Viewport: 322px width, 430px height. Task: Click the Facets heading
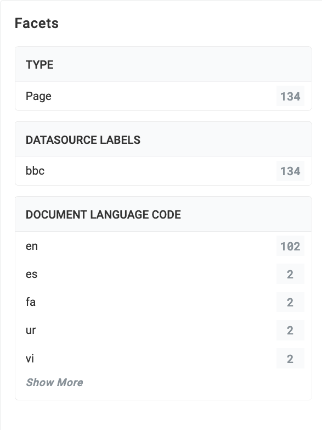pyautogui.click(x=36, y=23)
